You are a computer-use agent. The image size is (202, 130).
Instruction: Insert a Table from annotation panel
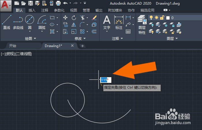pos(128,31)
